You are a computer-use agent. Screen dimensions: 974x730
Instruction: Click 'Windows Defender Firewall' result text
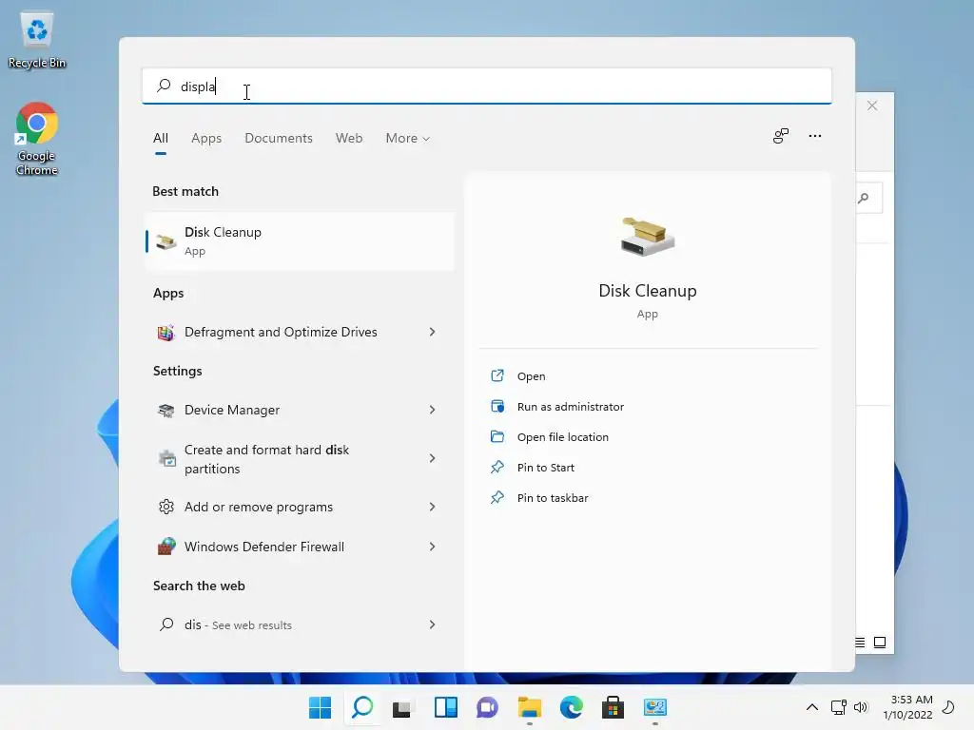264,547
